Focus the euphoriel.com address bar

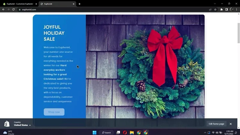[x=113, y=10]
